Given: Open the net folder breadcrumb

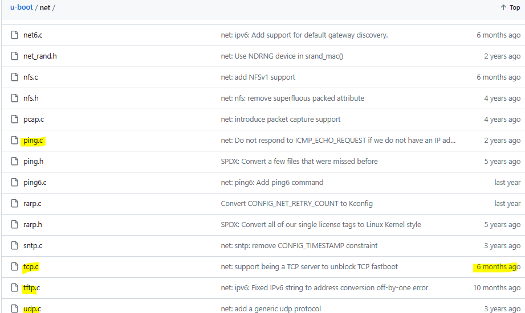Looking at the screenshot, I should coord(45,8).
